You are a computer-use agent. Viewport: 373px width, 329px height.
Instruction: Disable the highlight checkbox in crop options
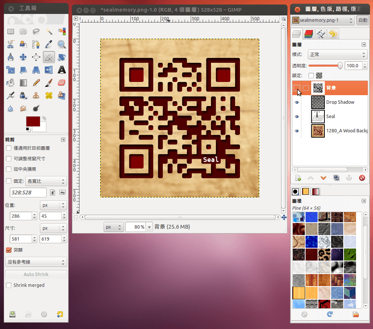pyautogui.click(x=9, y=250)
